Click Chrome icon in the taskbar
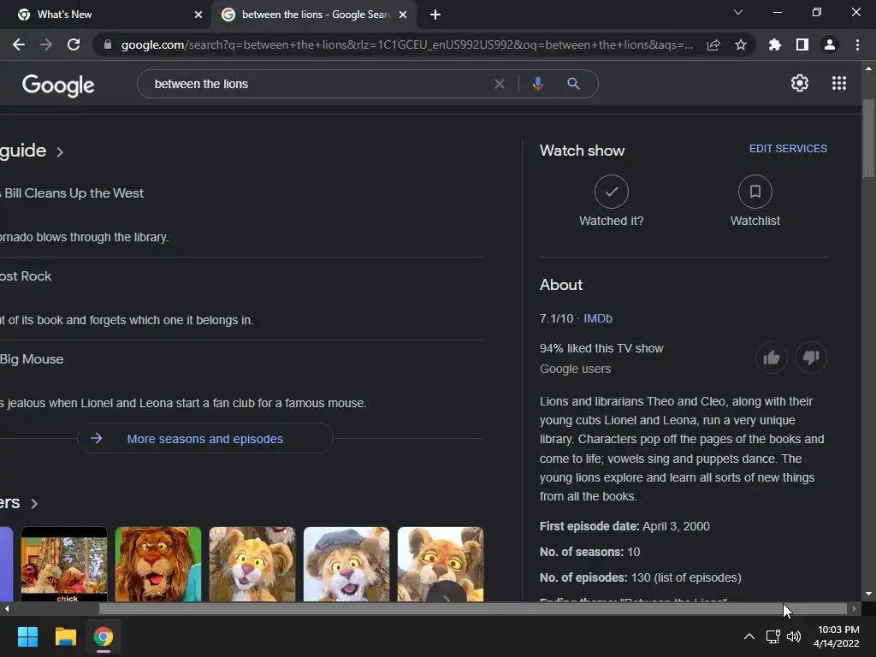Image resolution: width=876 pixels, height=657 pixels. pos(104,636)
